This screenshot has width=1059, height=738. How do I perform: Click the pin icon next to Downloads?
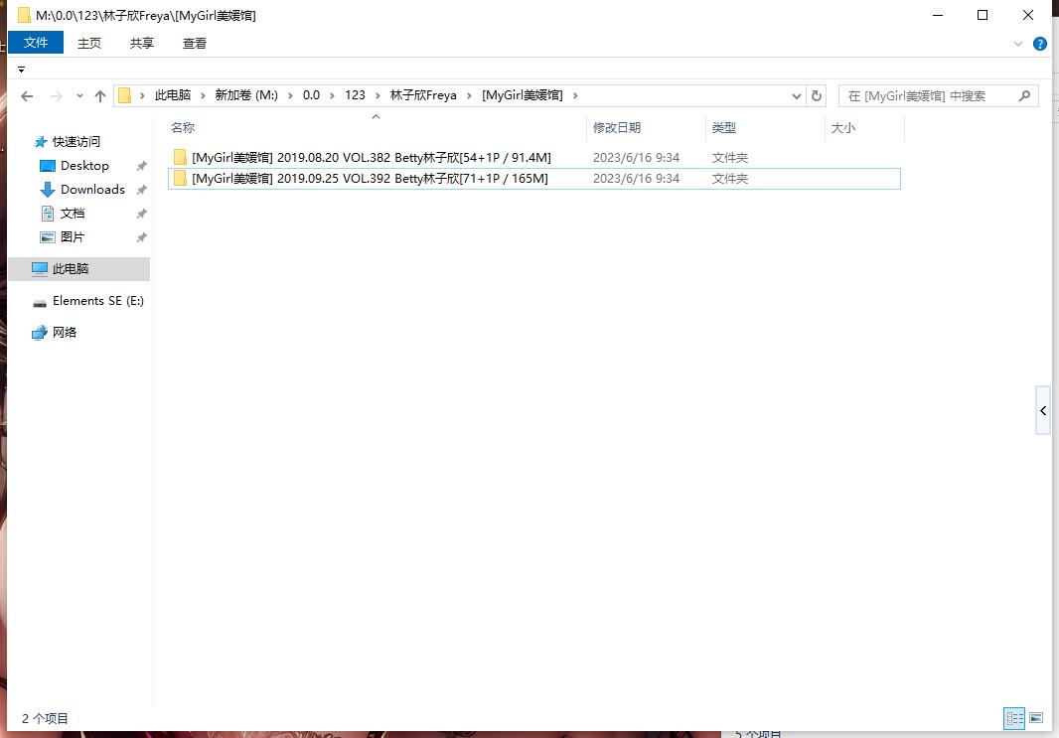pos(142,190)
